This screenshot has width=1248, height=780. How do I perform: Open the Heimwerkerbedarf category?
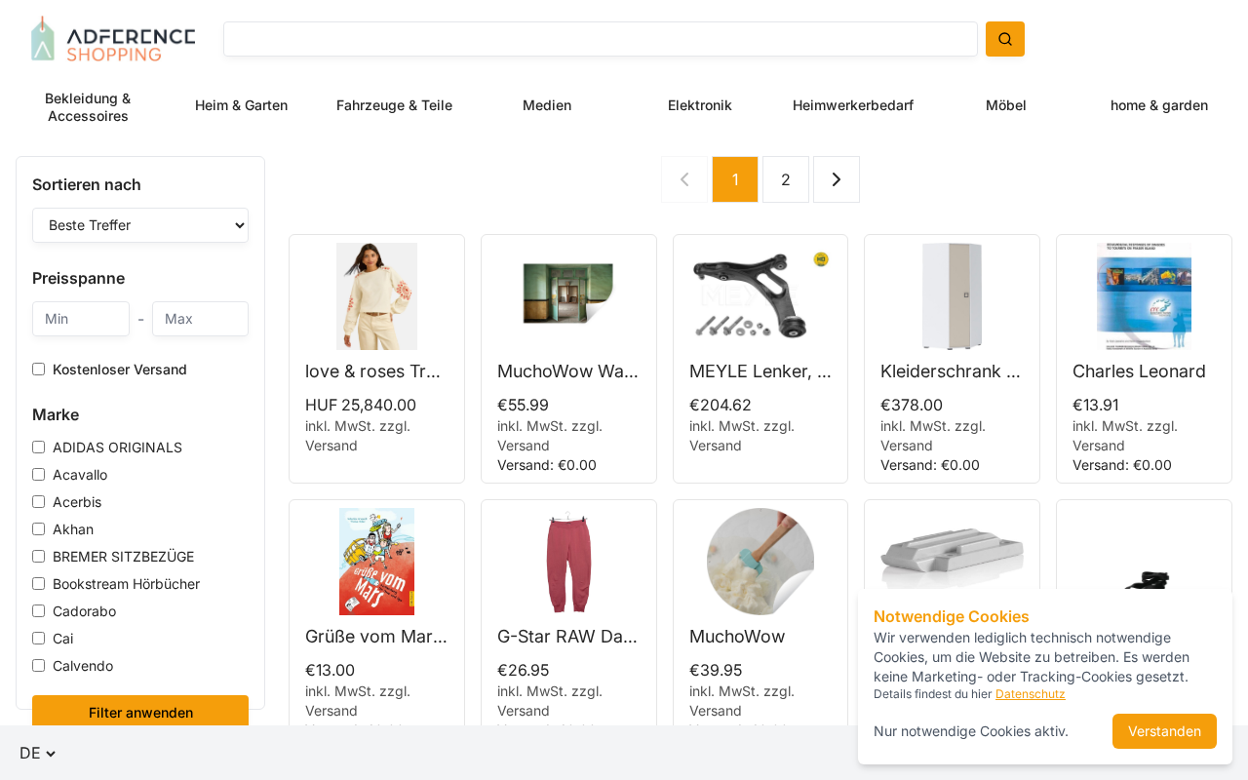pos(852,105)
